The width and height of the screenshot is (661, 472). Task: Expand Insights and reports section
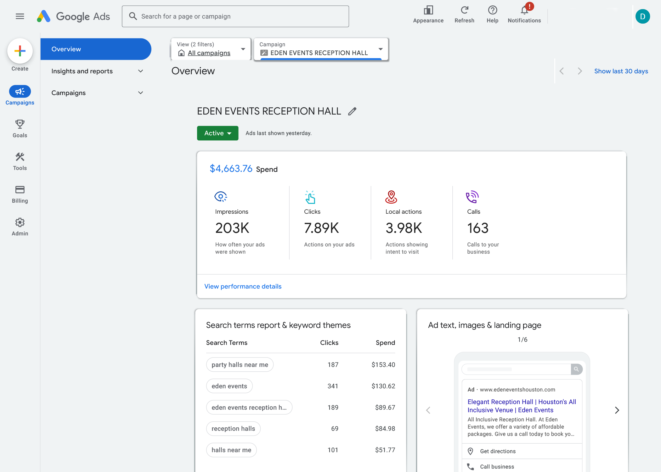[97, 71]
